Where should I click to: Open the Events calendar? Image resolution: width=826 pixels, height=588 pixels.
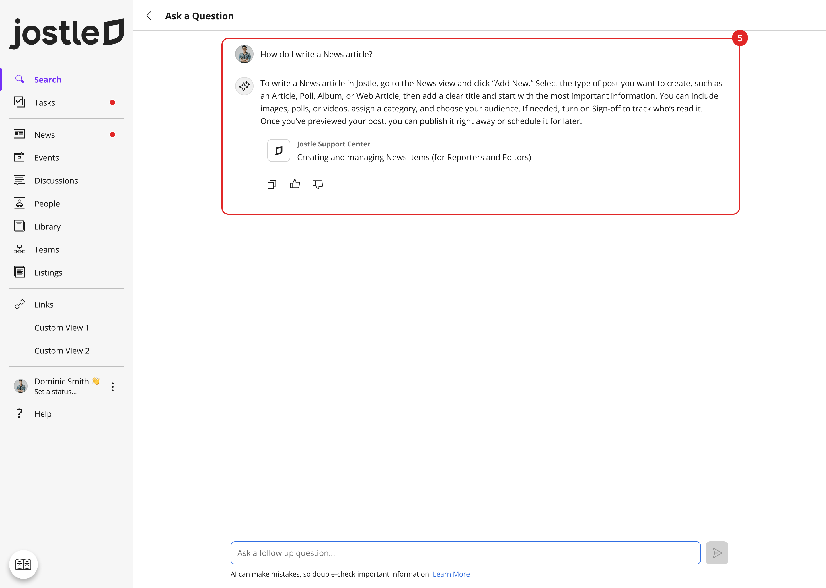(x=46, y=158)
